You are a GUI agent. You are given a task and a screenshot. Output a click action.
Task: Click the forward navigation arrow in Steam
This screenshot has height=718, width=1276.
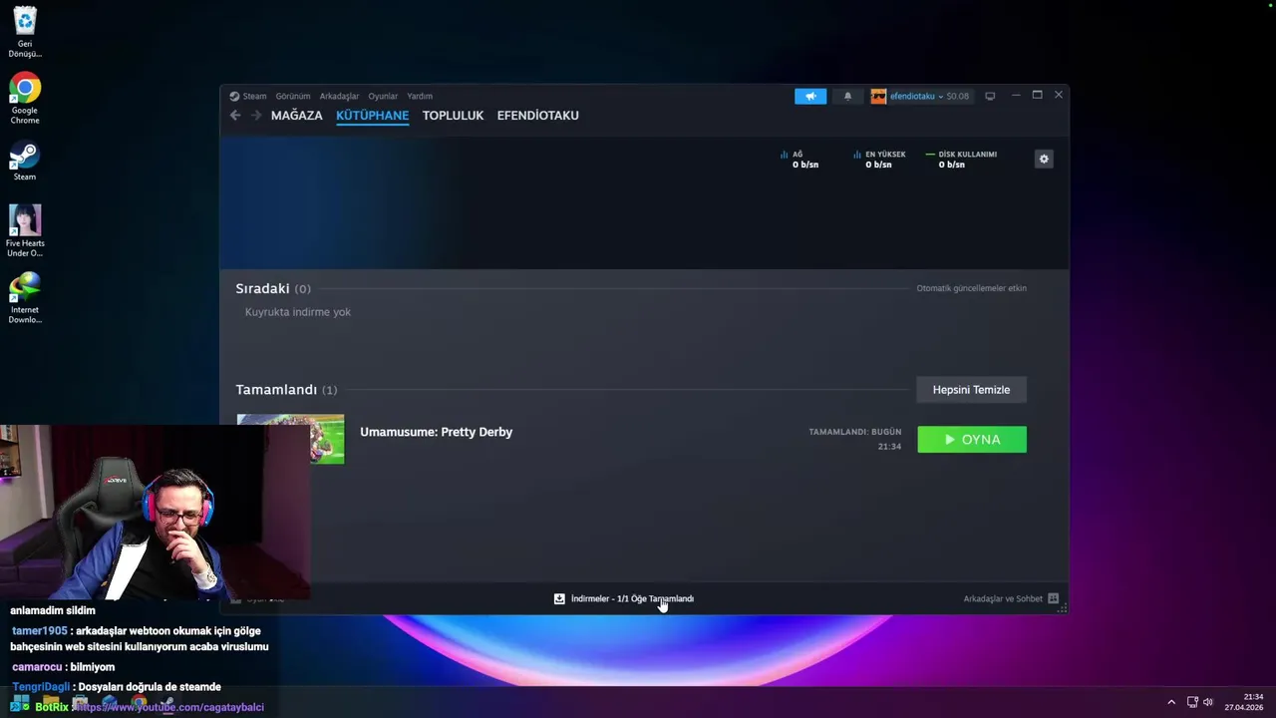click(x=256, y=116)
